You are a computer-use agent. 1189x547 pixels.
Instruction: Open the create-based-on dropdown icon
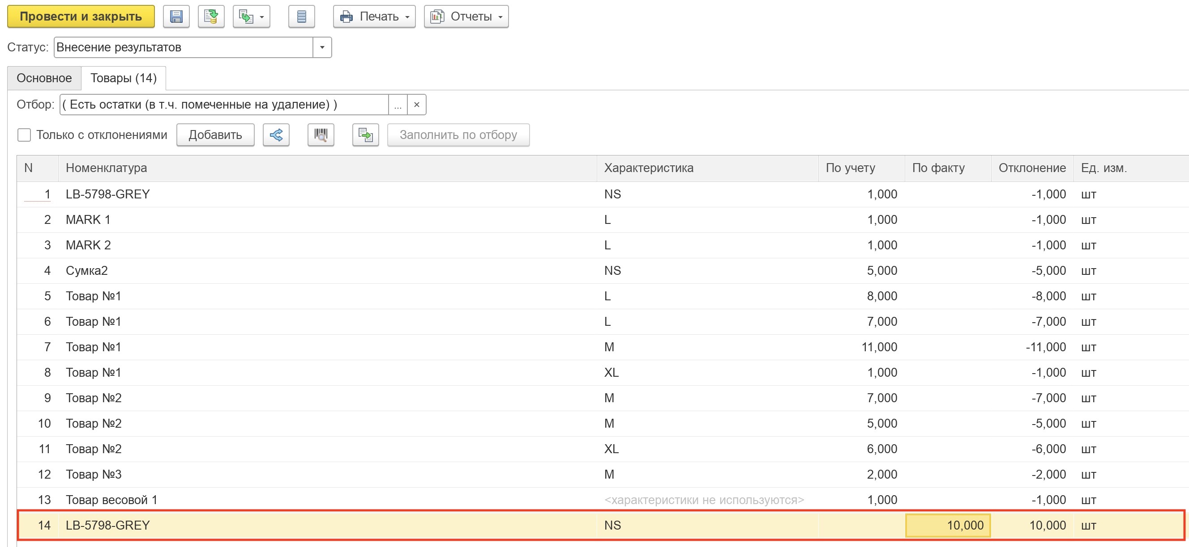251,17
